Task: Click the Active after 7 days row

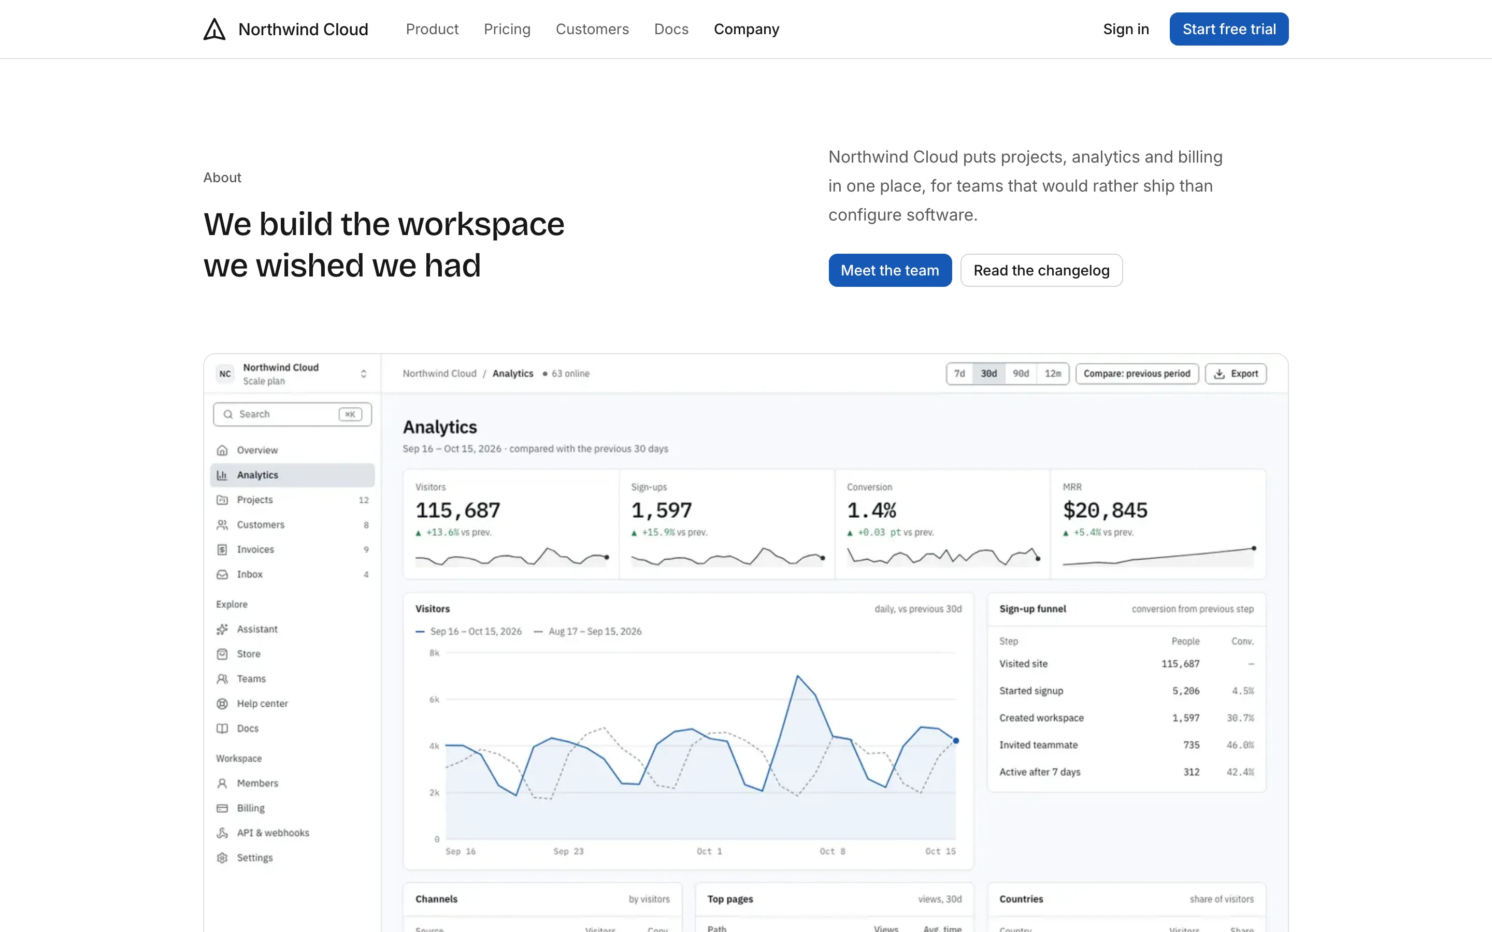Action: [1126, 771]
